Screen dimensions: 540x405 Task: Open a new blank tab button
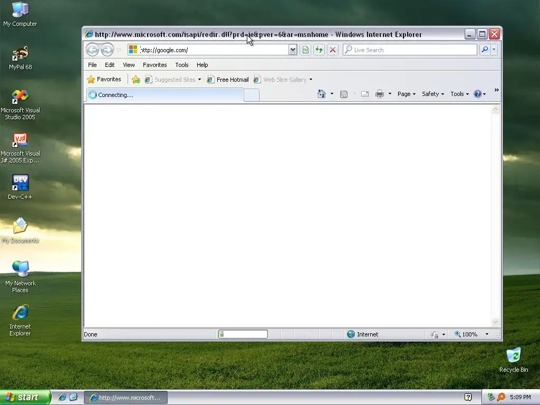252,95
